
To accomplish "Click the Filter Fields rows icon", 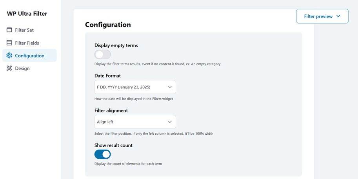I will pos(9,43).
